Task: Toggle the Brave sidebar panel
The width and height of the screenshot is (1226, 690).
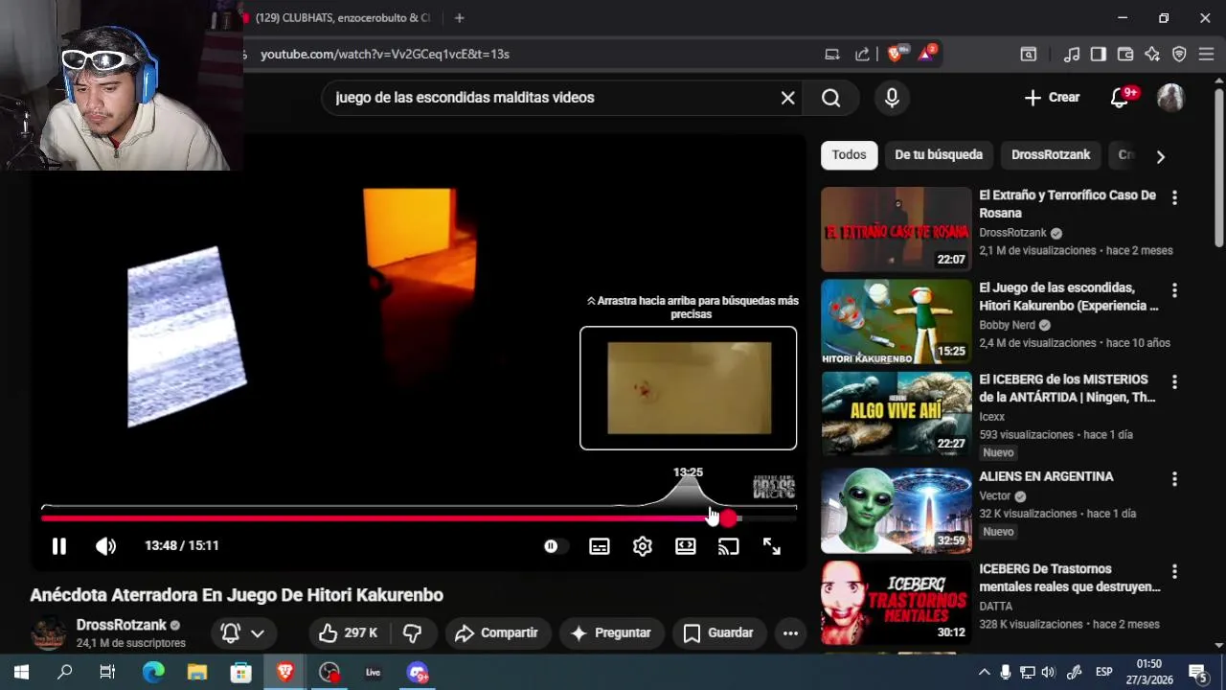Action: tap(1099, 55)
